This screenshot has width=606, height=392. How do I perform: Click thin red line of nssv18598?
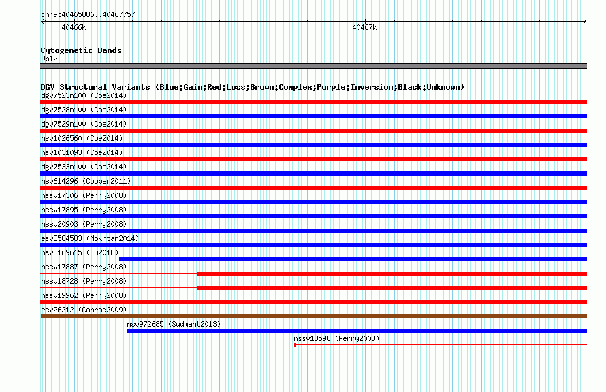441,344
